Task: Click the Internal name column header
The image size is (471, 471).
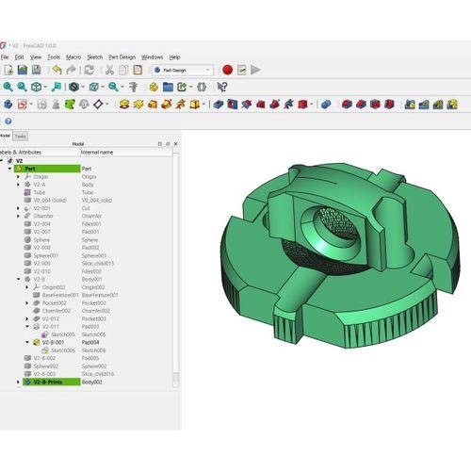Action: tap(126, 153)
